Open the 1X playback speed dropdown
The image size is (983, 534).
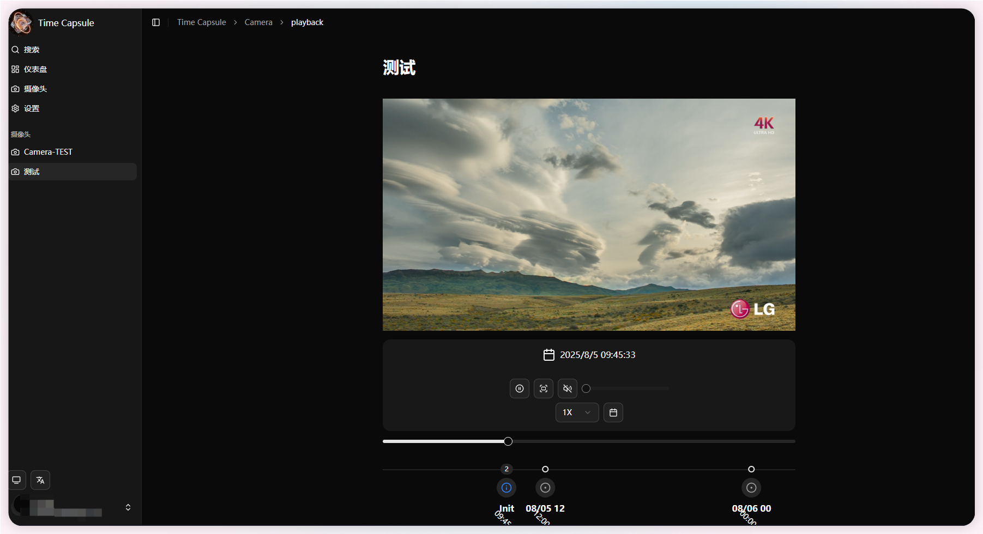[576, 412]
